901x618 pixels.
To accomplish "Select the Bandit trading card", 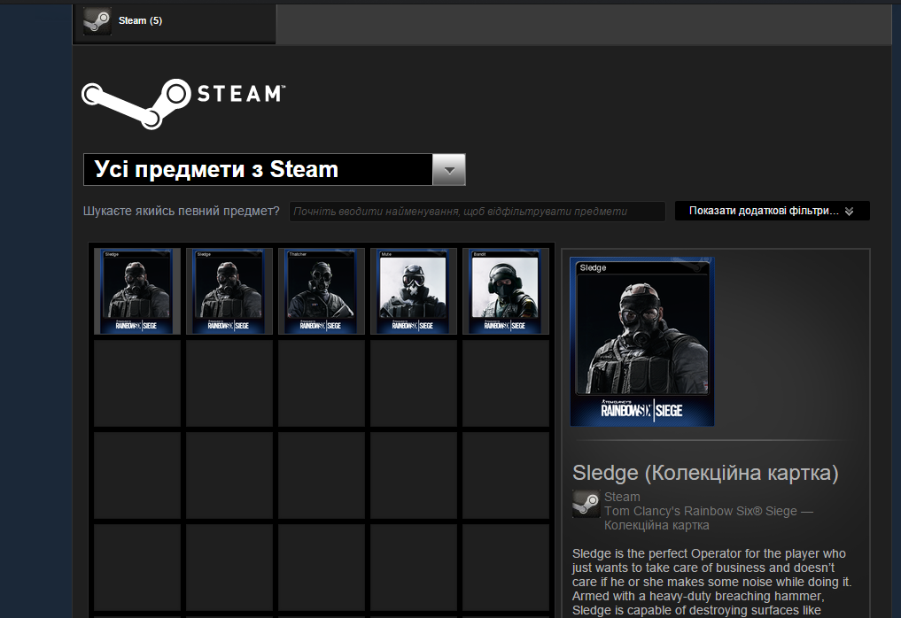I will 505,291.
